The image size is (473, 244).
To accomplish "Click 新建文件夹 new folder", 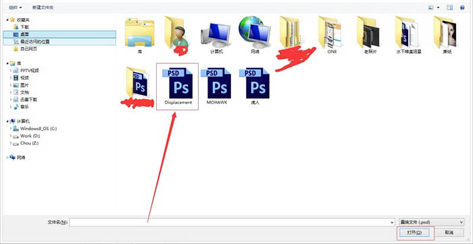I will coord(43,7).
